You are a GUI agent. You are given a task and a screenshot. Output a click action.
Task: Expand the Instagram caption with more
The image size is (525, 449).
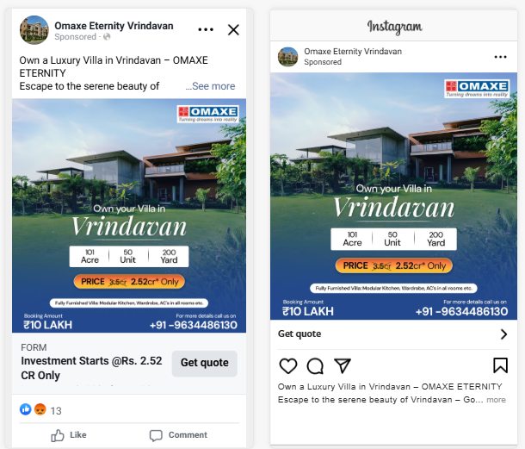(x=496, y=400)
